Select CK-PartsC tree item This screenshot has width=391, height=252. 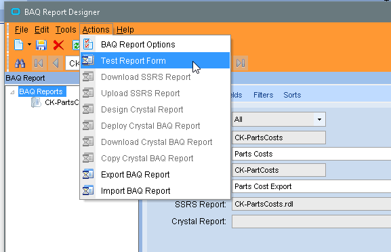pos(62,102)
